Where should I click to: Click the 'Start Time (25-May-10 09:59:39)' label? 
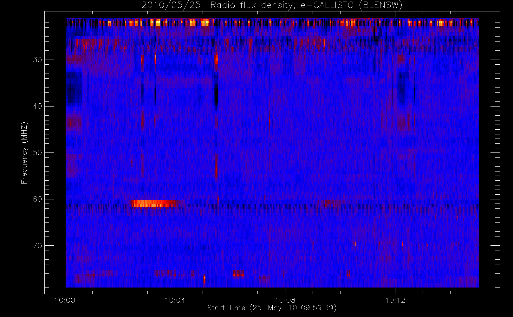pyautogui.click(x=272, y=308)
